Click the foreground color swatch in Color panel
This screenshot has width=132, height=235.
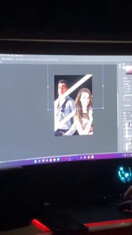pos(124,68)
